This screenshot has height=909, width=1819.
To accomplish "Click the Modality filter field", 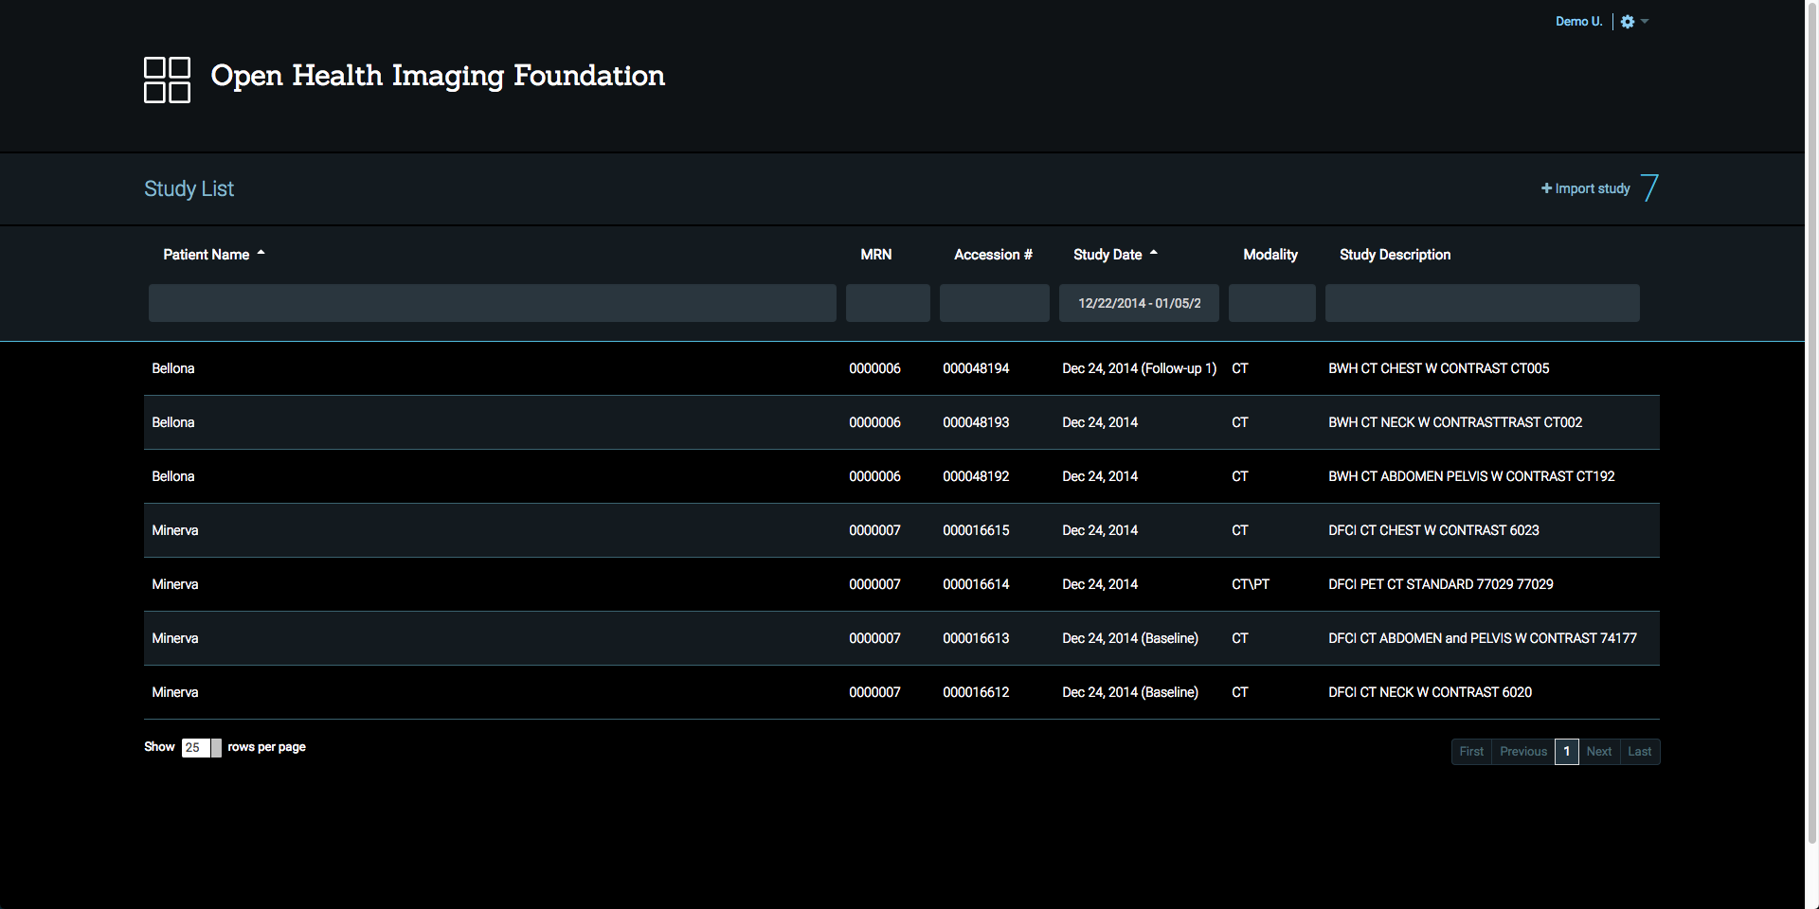I will (1271, 303).
